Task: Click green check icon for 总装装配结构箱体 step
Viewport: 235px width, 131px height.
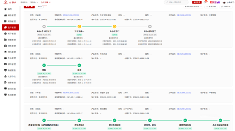Action: pos(220,120)
